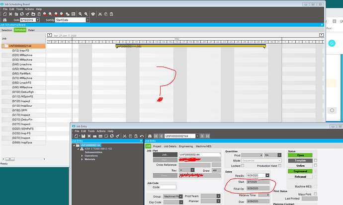The width and height of the screenshot is (343, 205).
Task: Click the Open status button
Action: [x=300, y=155]
